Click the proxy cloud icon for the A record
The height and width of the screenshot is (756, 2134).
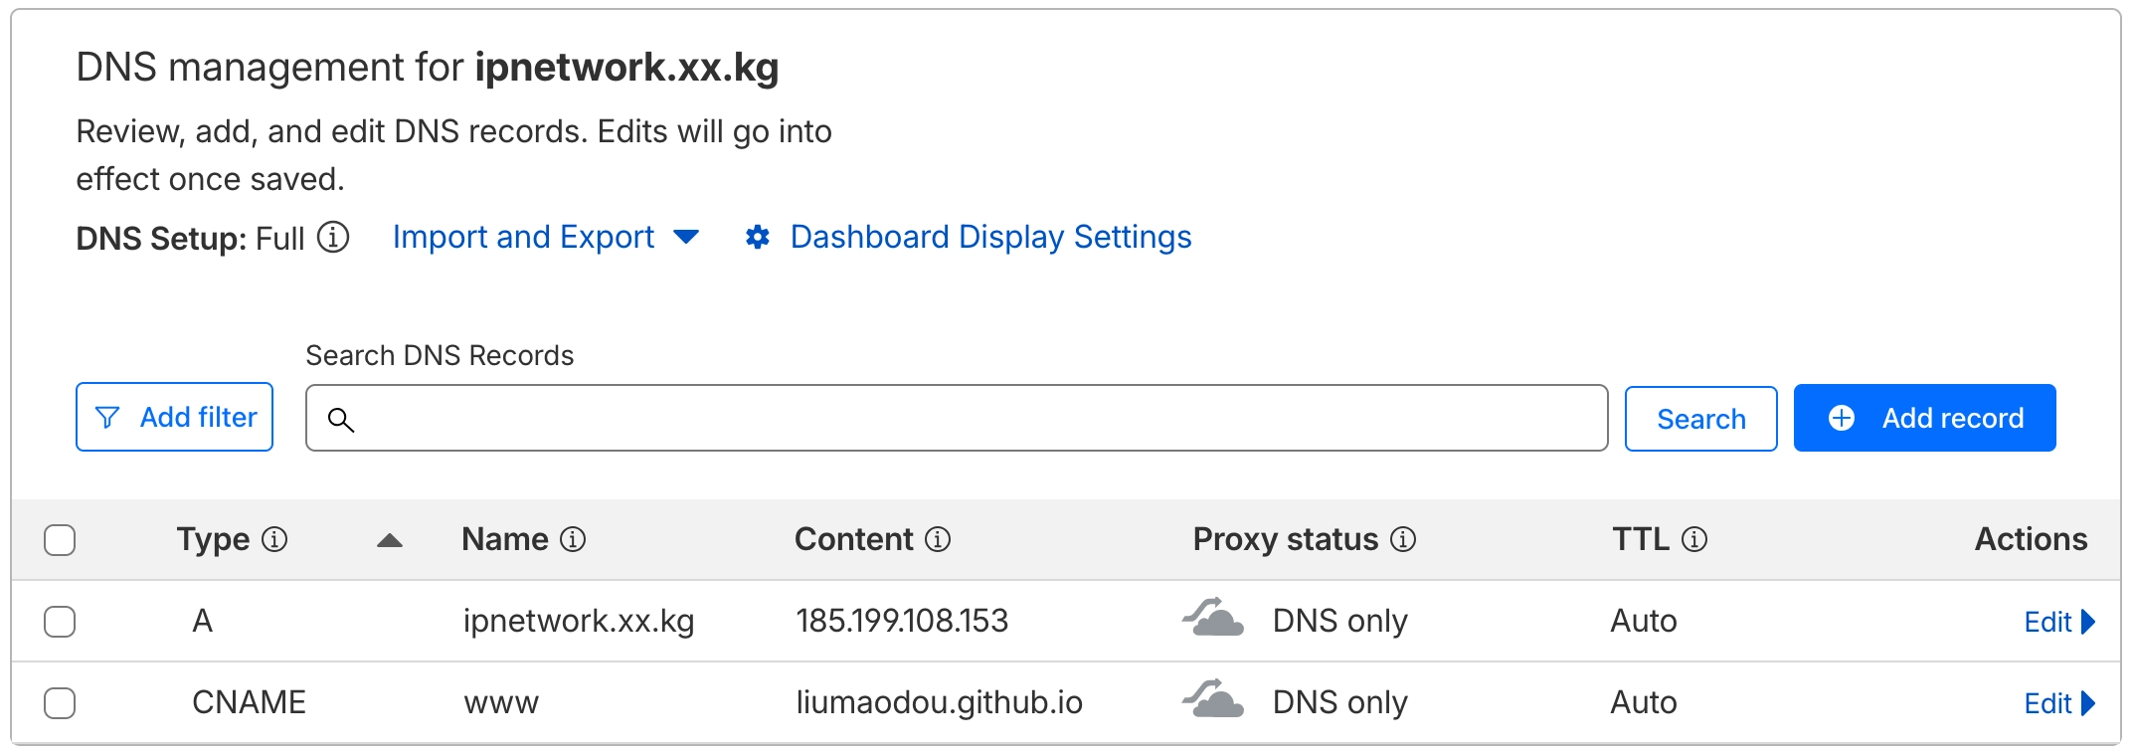click(x=1213, y=619)
